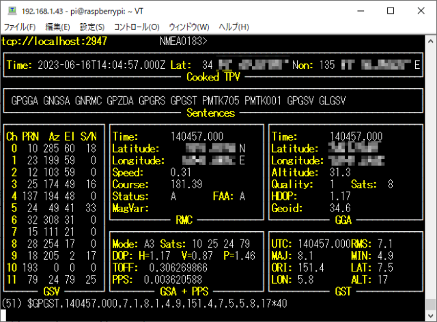Open the 設定(S) menu
Image resolution: width=437 pixels, height=322 pixels.
[x=92, y=27]
